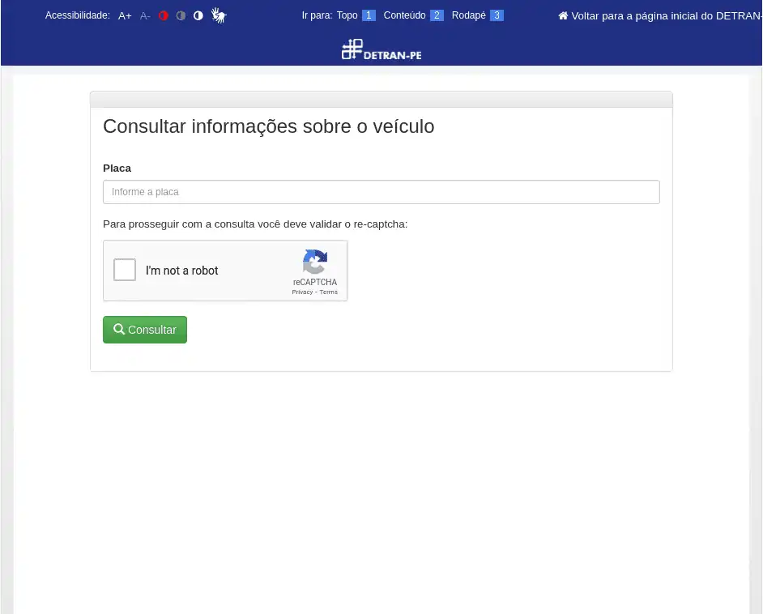Focus the Placa input field
Viewport: 763px width, 614px height.
(x=381, y=192)
